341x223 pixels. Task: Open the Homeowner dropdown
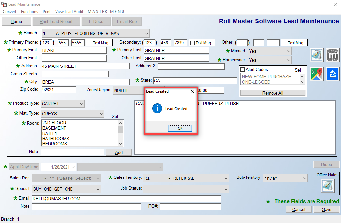pos(288,60)
